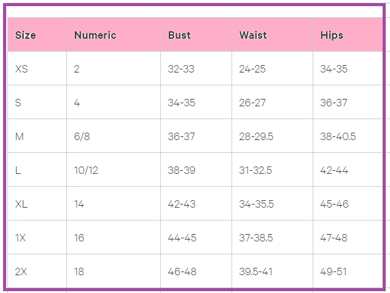Image resolution: width=390 pixels, height=293 pixels.
Task: Select waist value 26-27
Action: tap(252, 103)
